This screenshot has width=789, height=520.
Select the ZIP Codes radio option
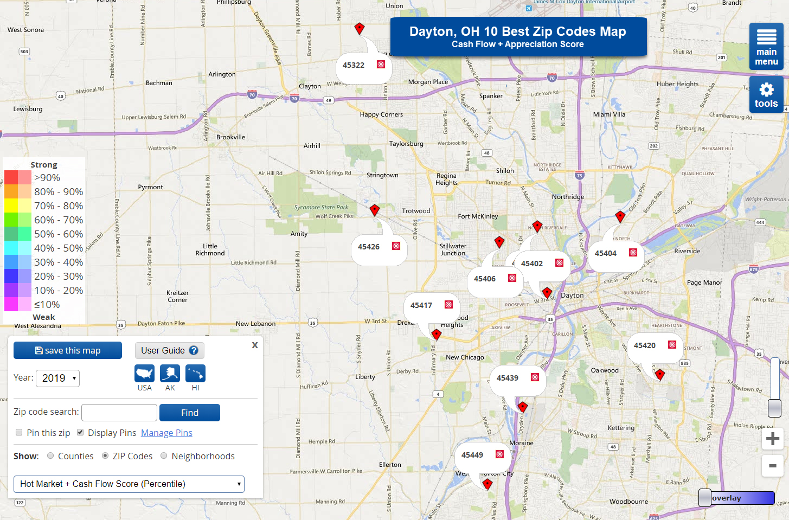(105, 455)
